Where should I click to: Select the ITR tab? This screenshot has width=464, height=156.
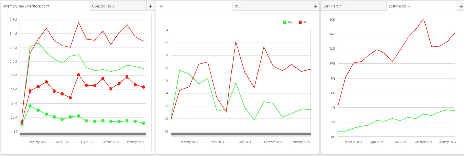[x=194, y=6]
